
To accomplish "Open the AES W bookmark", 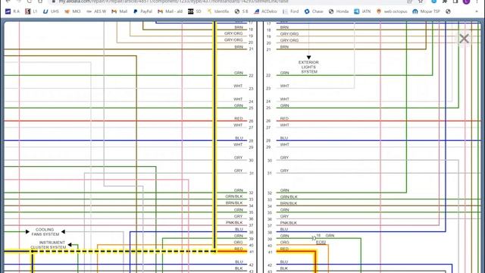I will pyautogui.click(x=96, y=11).
